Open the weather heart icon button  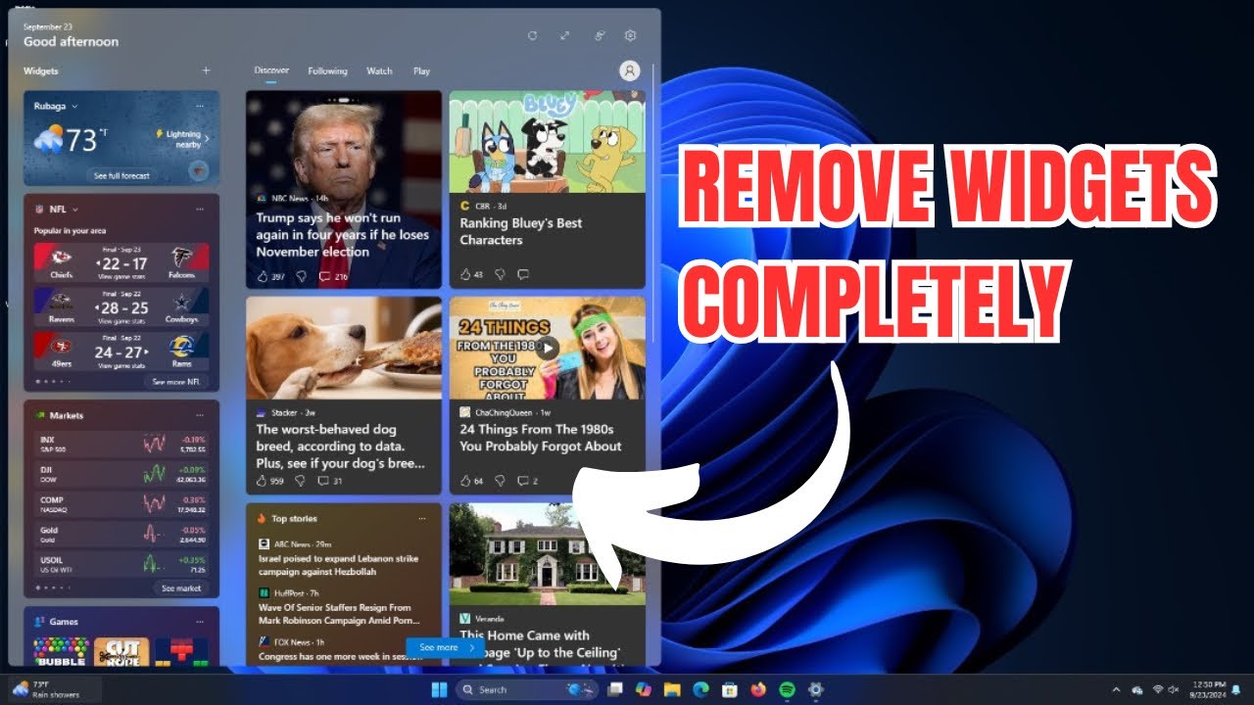coord(199,170)
